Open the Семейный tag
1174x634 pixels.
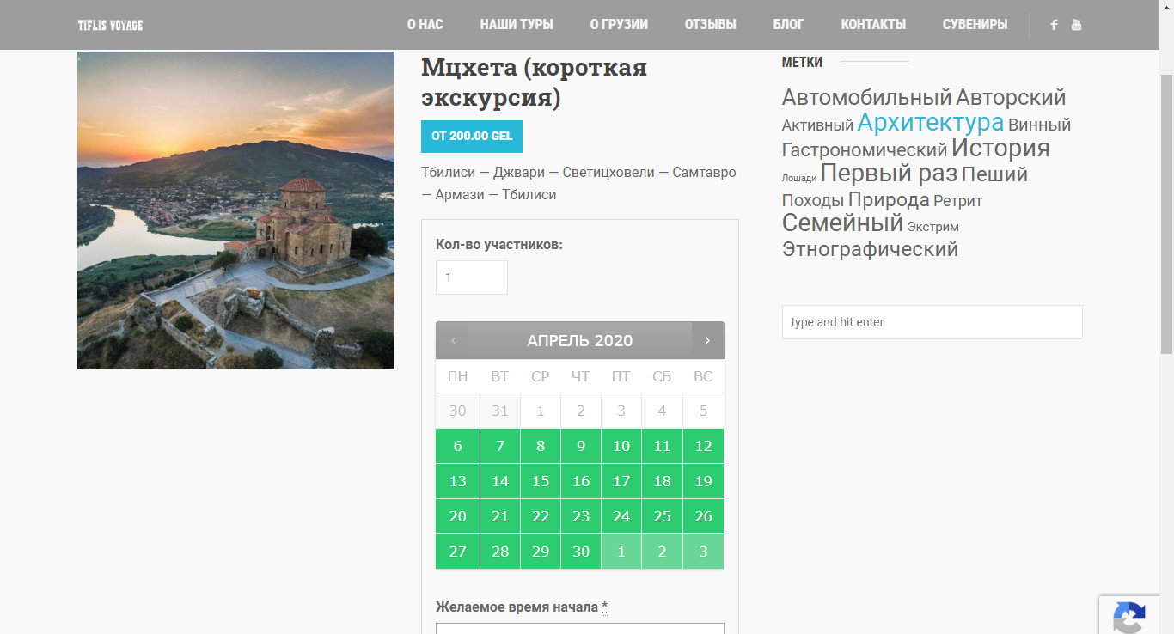(842, 223)
